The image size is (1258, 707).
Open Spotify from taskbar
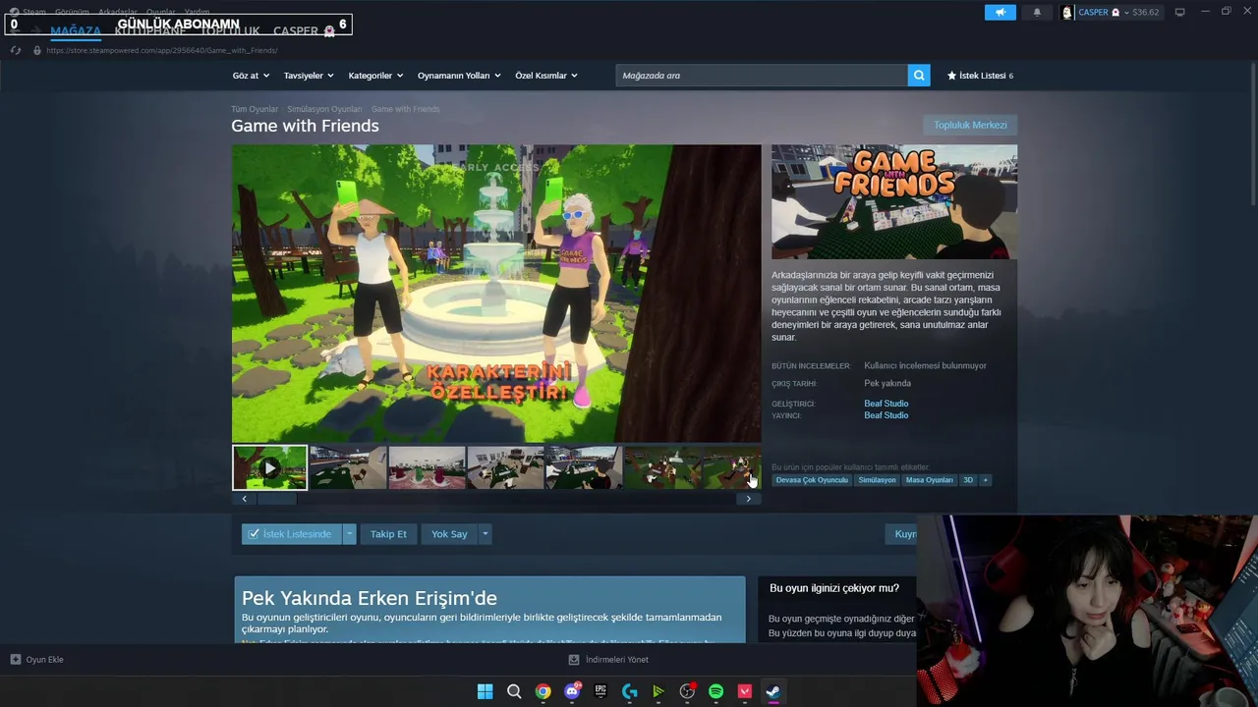coord(715,691)
